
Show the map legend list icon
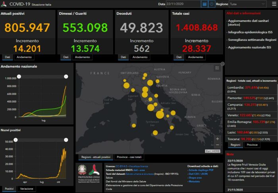[x=217, y=68]
